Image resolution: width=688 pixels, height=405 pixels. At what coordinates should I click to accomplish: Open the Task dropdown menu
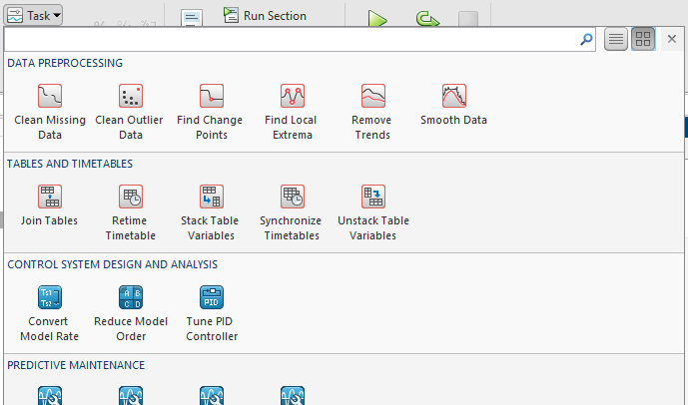click(33, 15)
